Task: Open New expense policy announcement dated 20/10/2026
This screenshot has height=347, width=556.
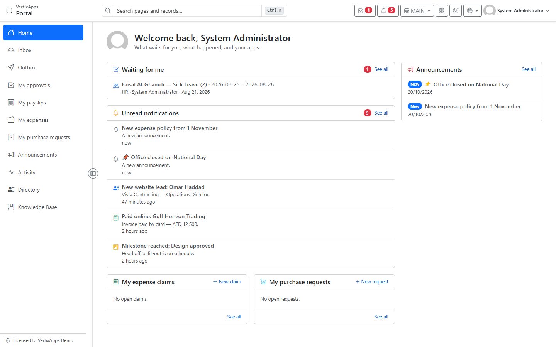Action: pos(471,110)
